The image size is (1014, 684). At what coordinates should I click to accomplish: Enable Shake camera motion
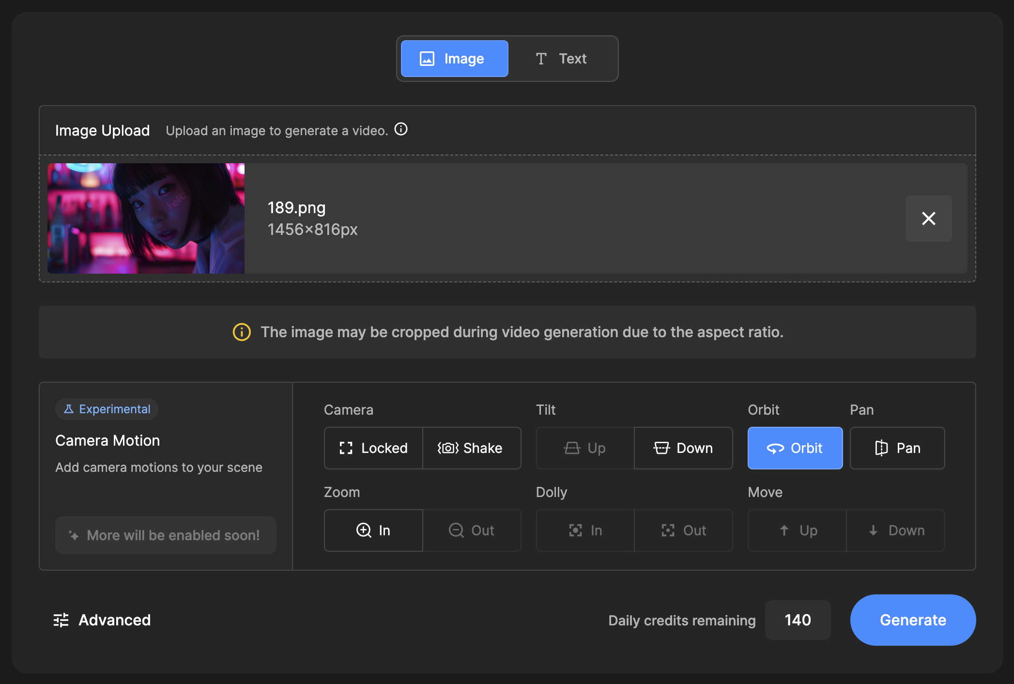(471, 448)
